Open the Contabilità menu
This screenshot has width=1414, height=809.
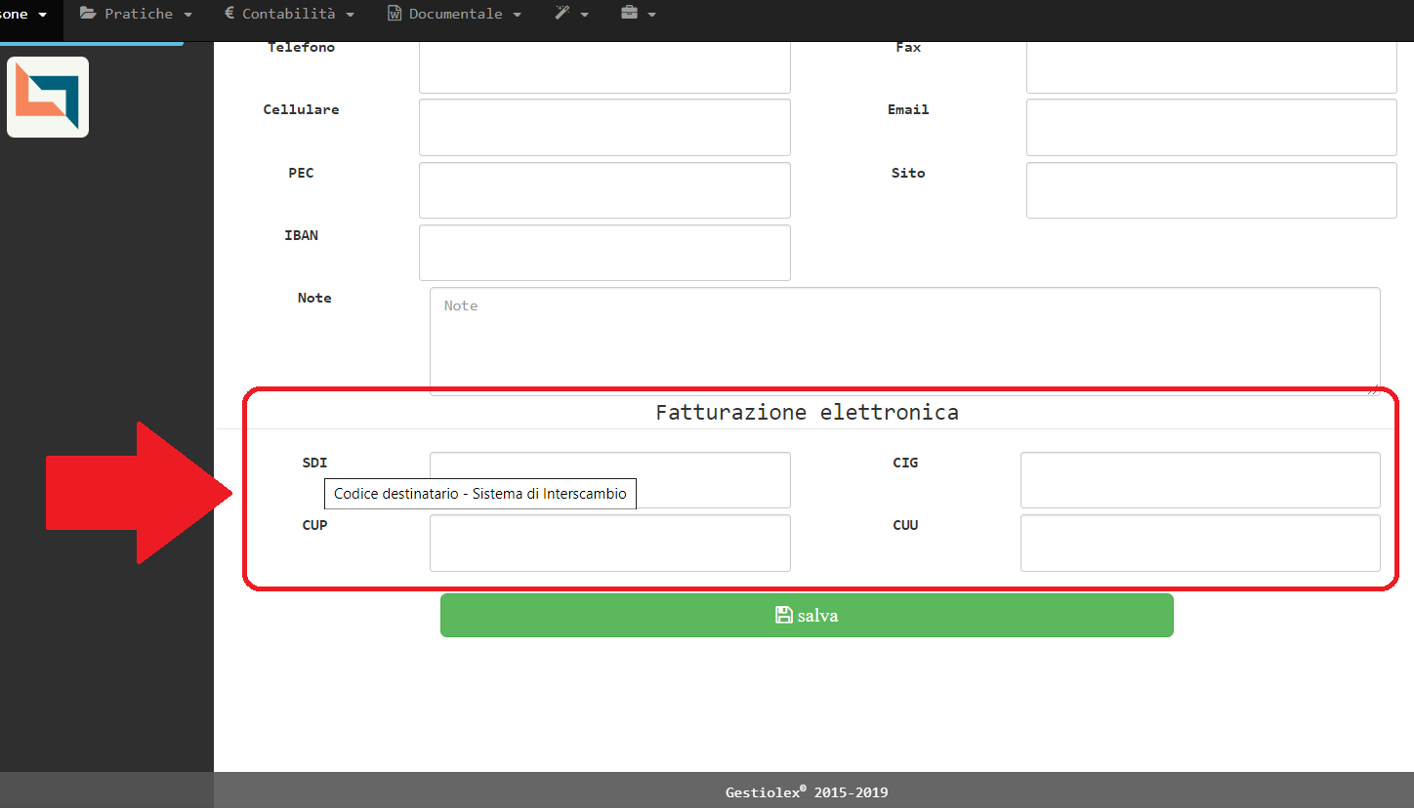(289, 14)
